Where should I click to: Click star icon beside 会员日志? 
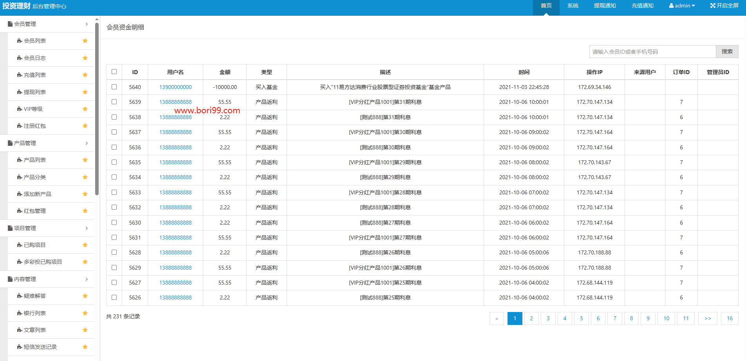[85, 58]
